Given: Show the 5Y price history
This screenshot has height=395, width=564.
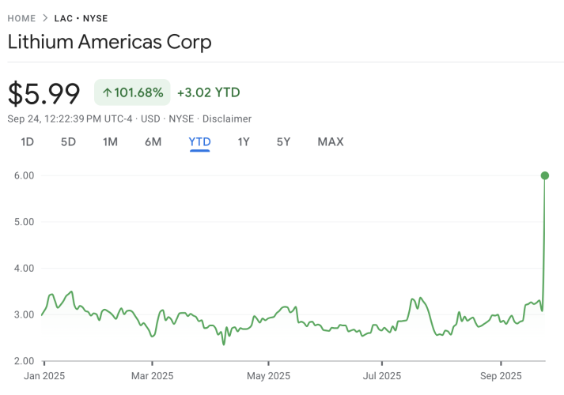Looking at the screenshot, I should (x=283, y=142).
